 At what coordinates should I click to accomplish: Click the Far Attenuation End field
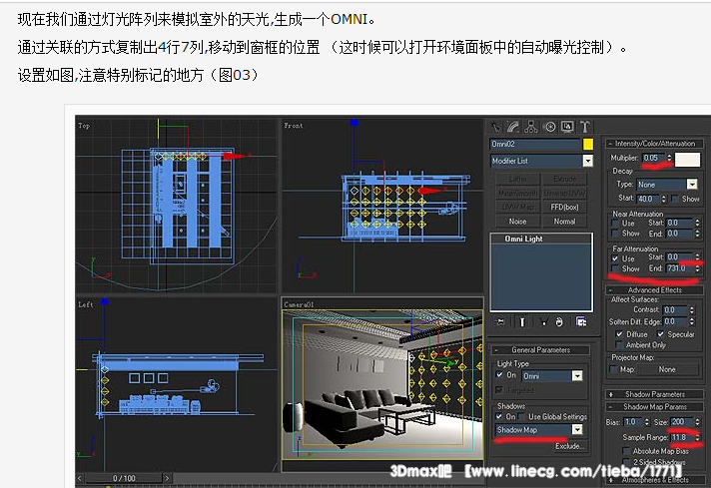pos(679,268)
